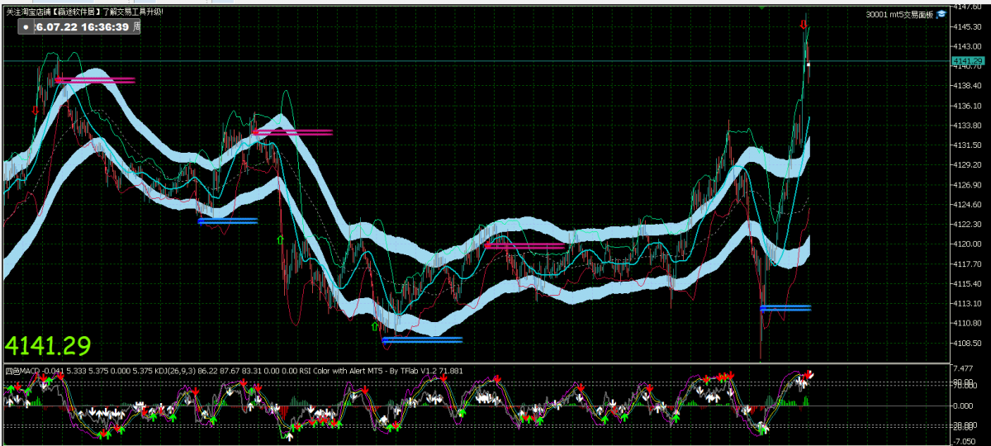Image resolution: width=991 pixels, height=446 pixels.
Task: Click the 4110.80 price axis label
Action: 968,324
